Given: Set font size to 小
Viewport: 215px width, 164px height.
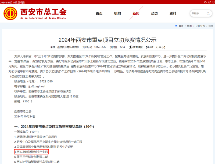Looking at the screenshot, I should click(163, 47).
